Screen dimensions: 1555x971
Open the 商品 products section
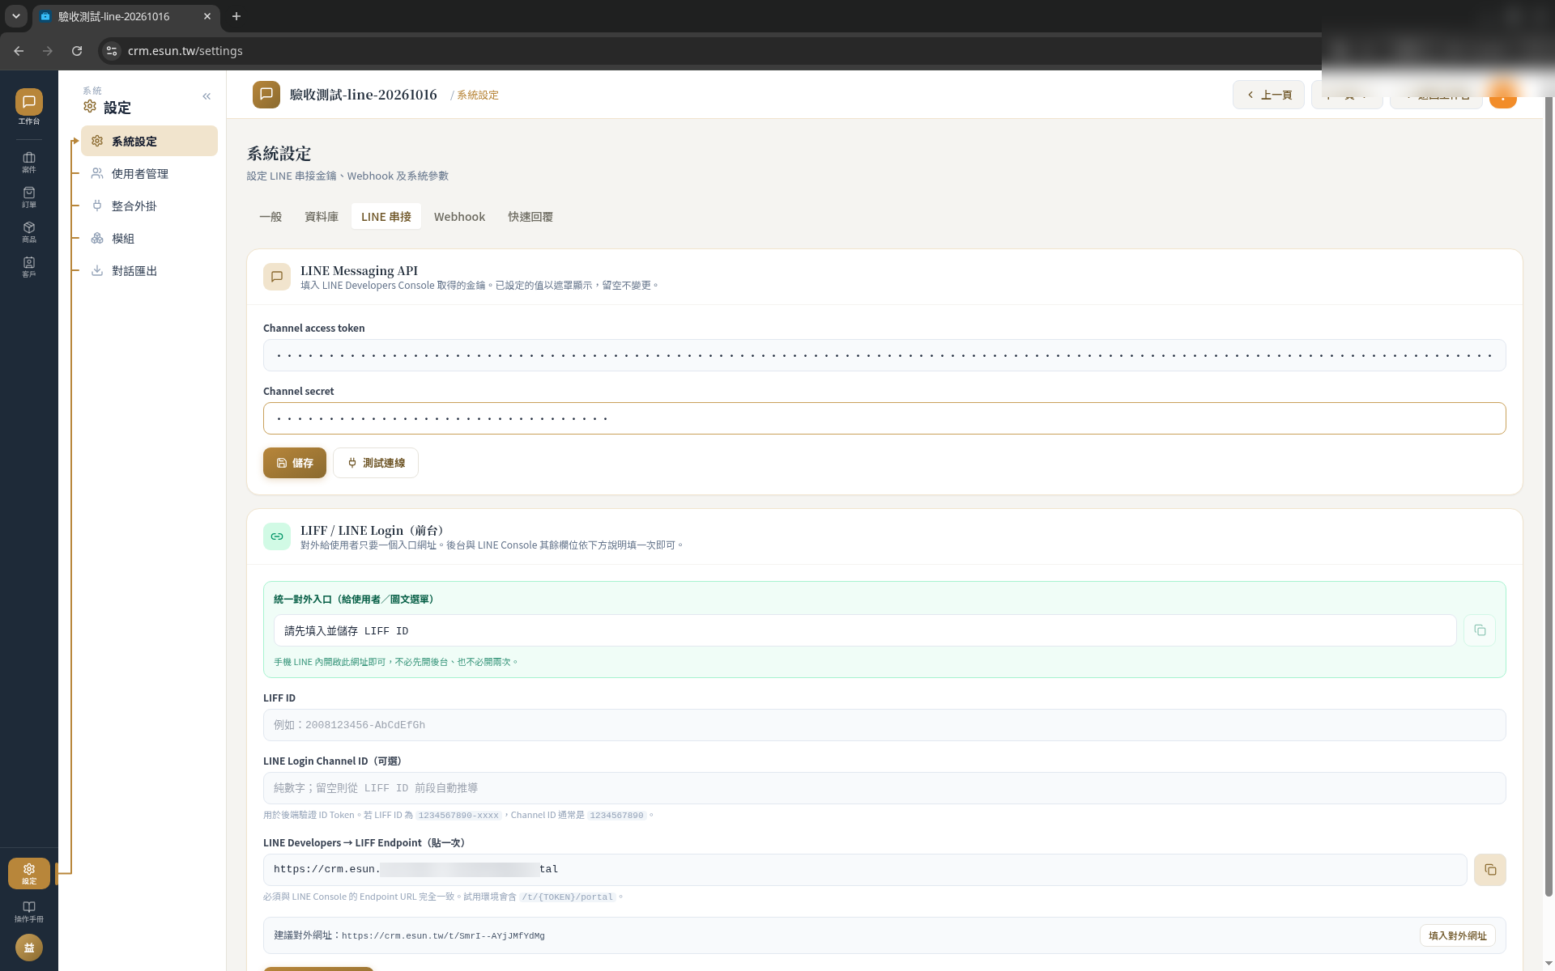(29, 231)
